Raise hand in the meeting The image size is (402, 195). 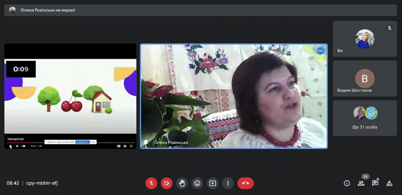coord(182,183)
